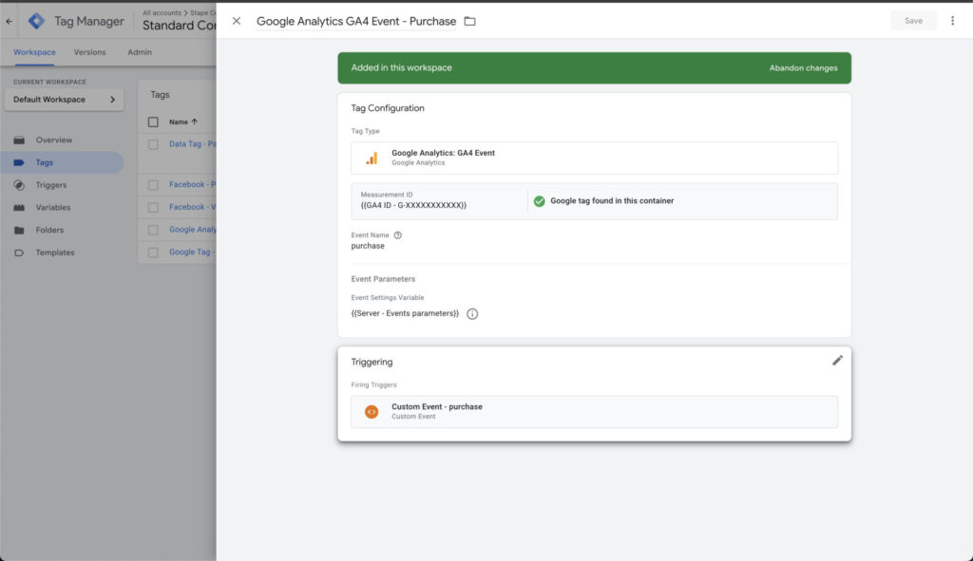
Task: Click the orange Custom Event trigger icon
Action: [x=372, y=411]
